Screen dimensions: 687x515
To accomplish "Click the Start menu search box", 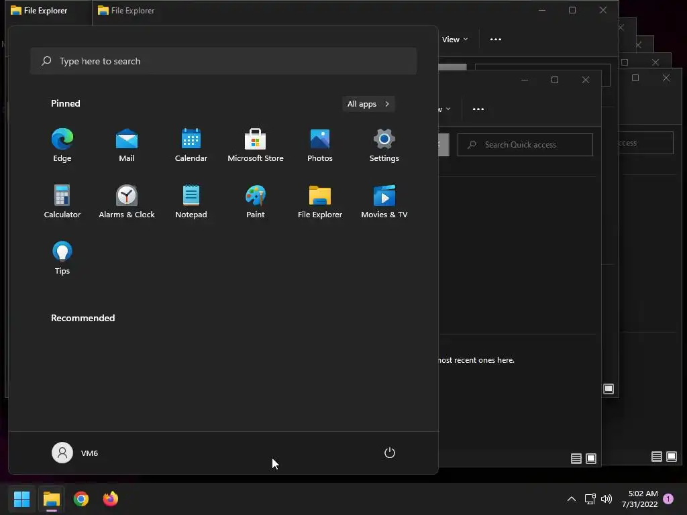I will point(223,61).
